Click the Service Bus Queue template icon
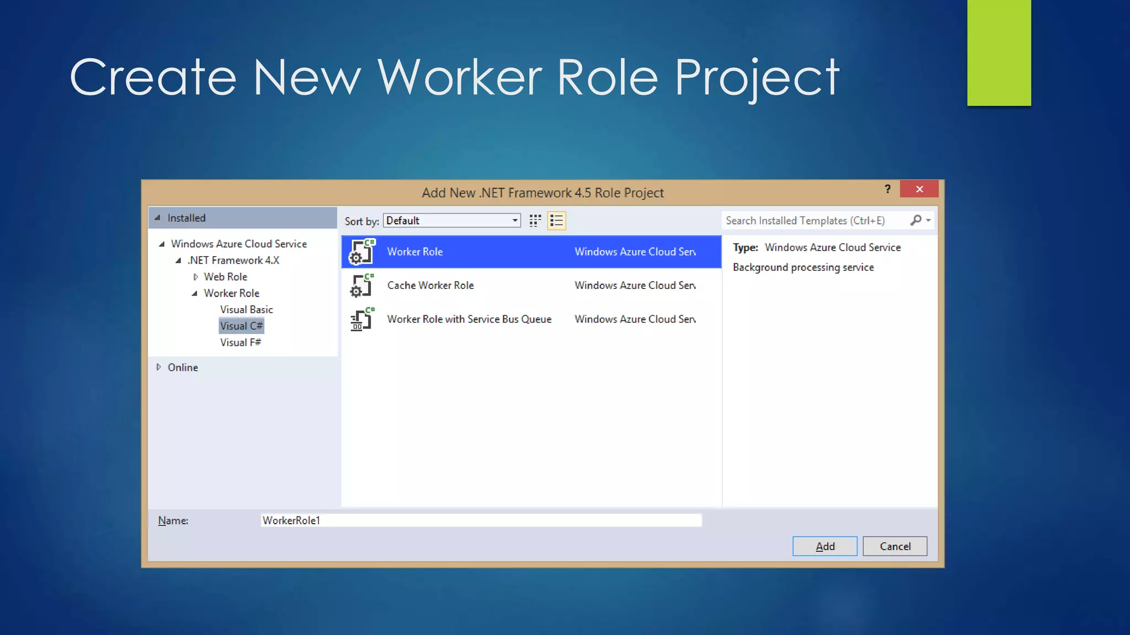Viewport: 1130px width, 635px height. pyautogui.click(x=362, y=319)
